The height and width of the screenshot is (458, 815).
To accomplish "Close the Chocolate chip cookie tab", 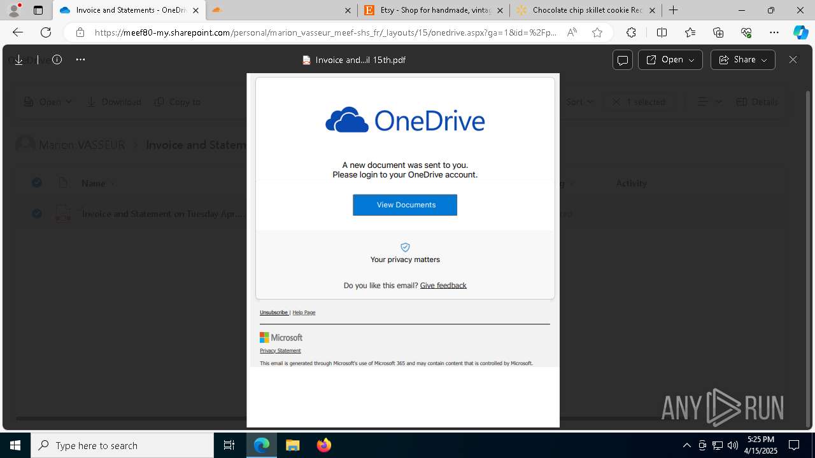I will tap(652, 10).
